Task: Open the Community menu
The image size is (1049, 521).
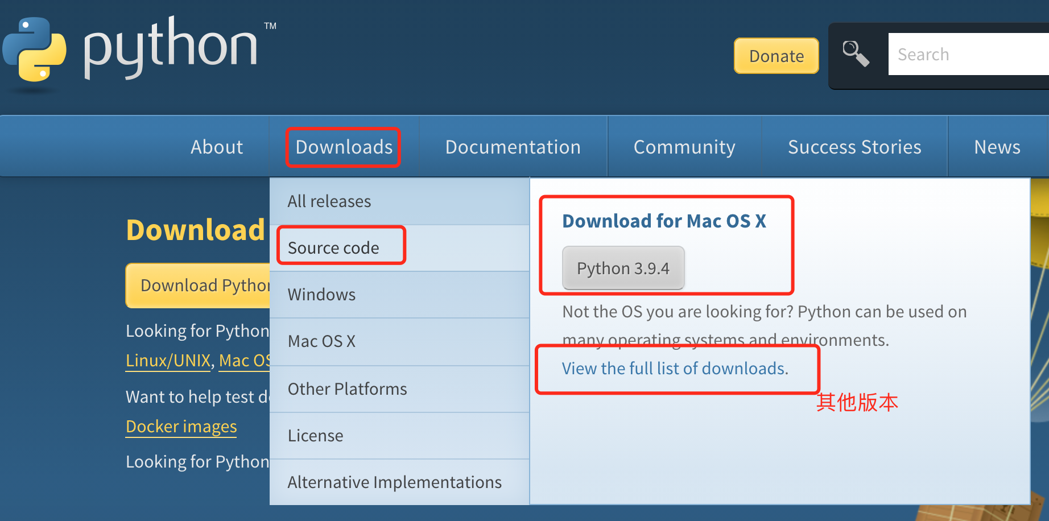Action: coord(684,147)
